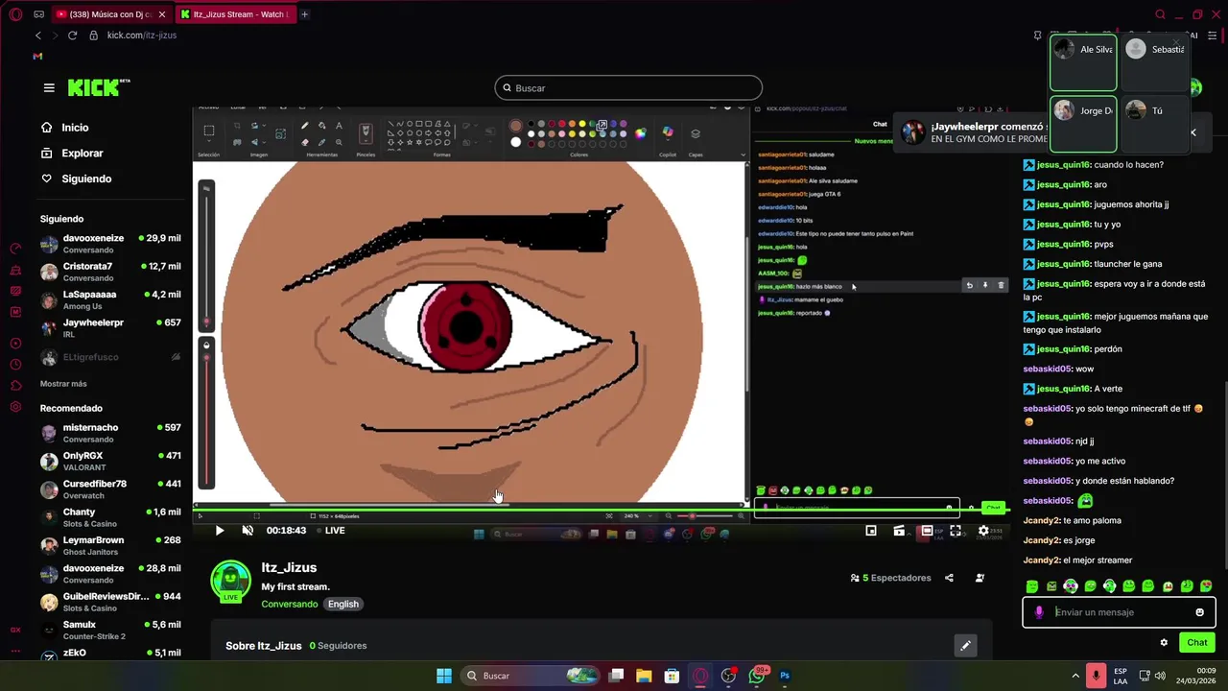The height and width of the screenshot is (691, 1228).
Task: Jump to LIVE on the stream
Action: click(331, 531)
